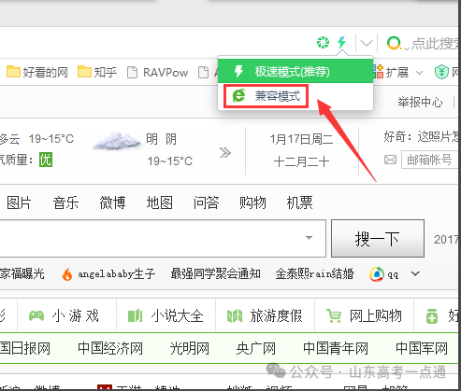
Task: Click the mail envelope icon
Action: coord(390,160)
